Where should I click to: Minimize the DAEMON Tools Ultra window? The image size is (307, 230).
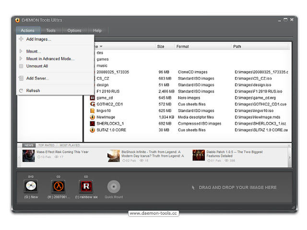(280, 20)
